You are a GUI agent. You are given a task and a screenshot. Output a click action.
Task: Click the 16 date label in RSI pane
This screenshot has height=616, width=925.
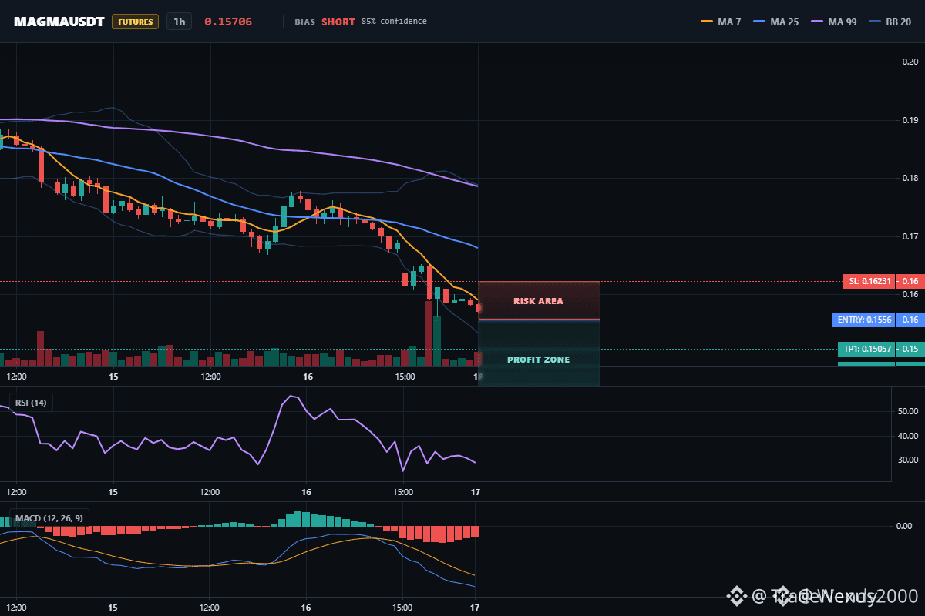306,491
